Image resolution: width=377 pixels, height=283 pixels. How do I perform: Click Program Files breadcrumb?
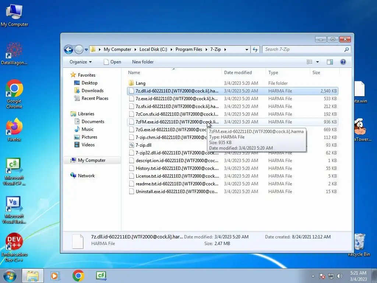[189, 49]
